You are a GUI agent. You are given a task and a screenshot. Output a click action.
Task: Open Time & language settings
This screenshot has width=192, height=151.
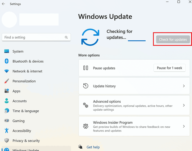[26, 111]
